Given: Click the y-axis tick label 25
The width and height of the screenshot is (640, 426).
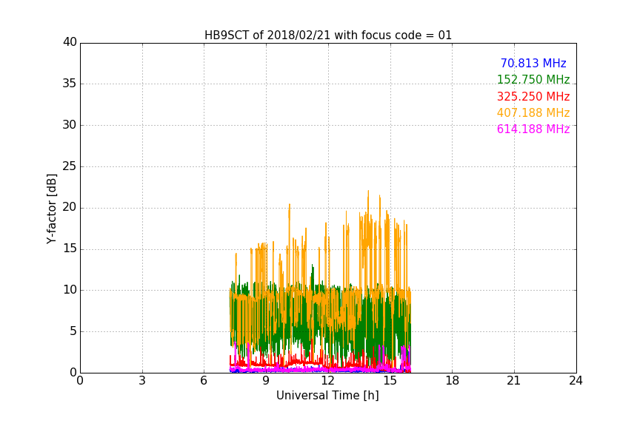Looking at the screenshot, I should click(70, 166).
